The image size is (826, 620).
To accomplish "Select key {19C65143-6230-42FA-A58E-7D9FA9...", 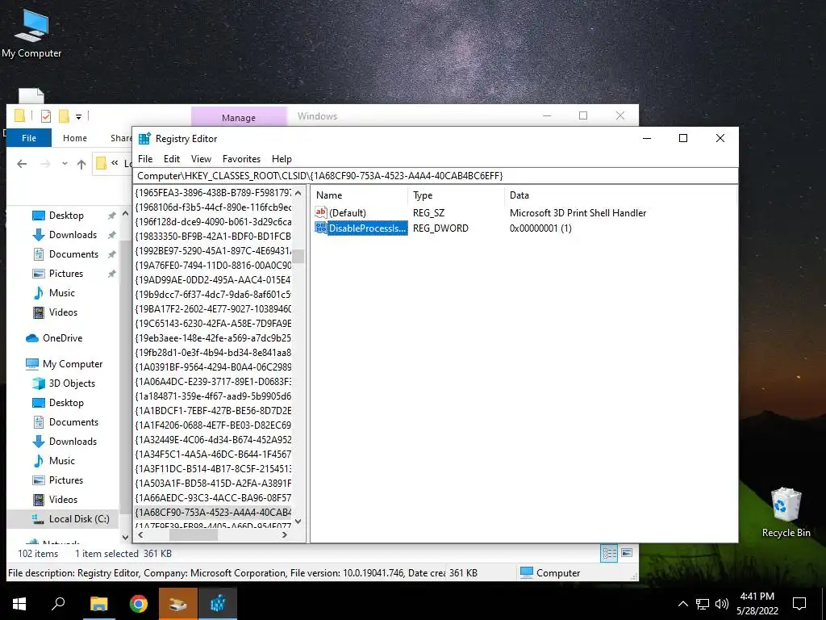I will point(213,323).
